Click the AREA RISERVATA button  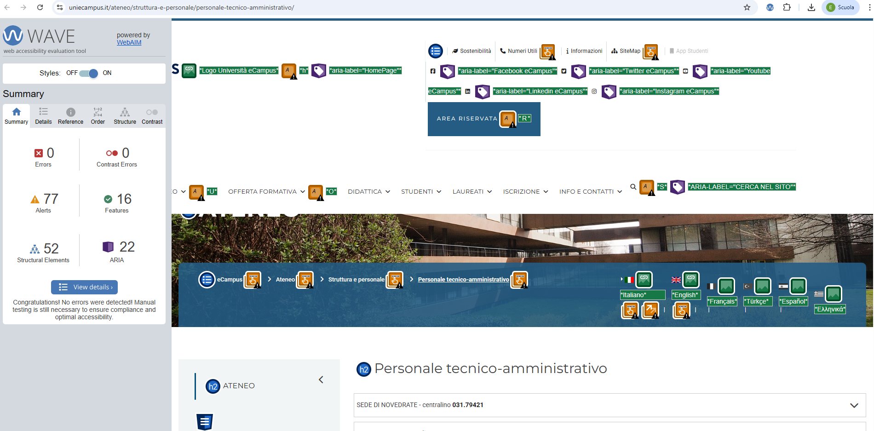(x=466, y=119)
